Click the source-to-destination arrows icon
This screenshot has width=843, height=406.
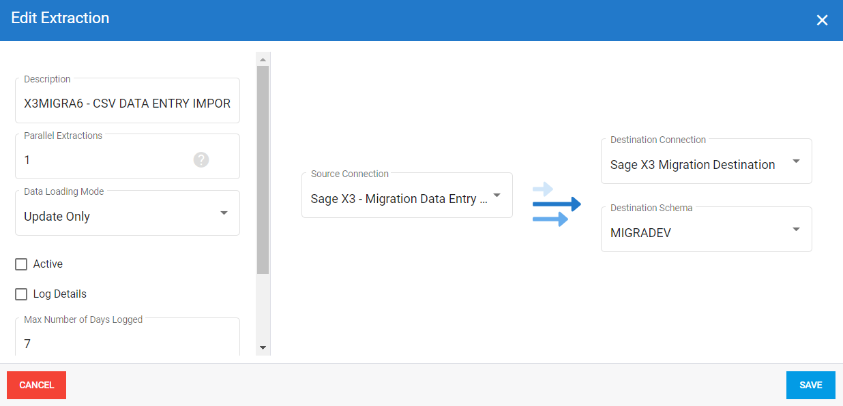pos(556,204)
